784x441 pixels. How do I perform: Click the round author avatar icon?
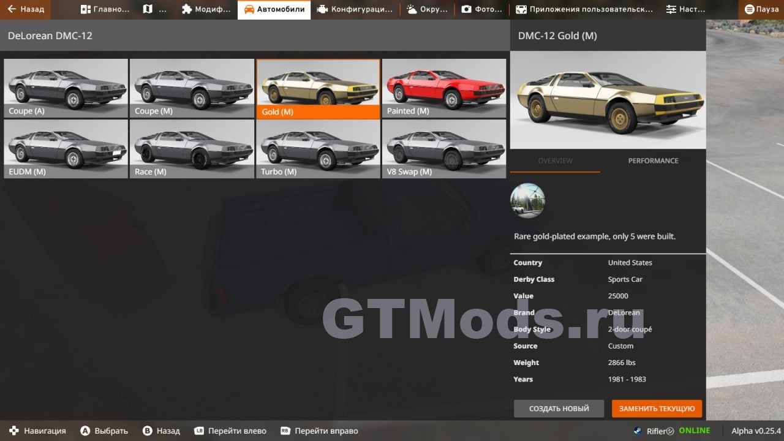(x=527, y=200)
